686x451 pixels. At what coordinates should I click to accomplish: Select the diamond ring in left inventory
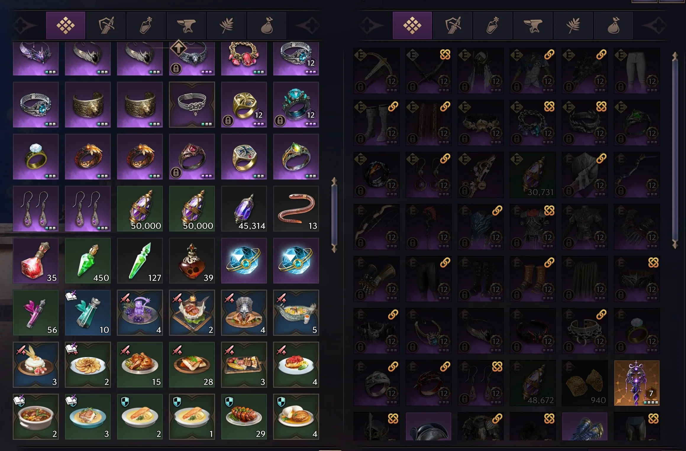click(x=36, y=157)
